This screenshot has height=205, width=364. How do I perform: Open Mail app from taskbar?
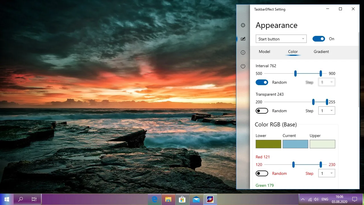click(196, 199)
